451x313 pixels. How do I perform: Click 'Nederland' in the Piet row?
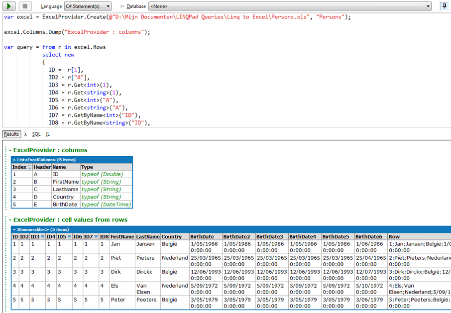point(175,261)
